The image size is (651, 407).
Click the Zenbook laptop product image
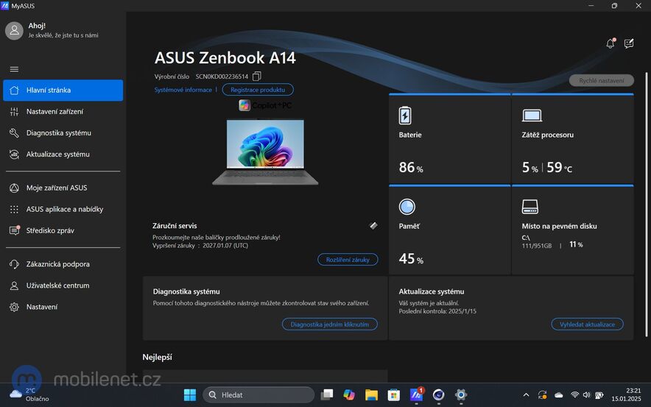[x=265, y=152]
